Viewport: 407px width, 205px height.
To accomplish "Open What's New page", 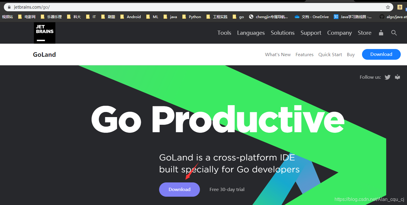I will [x=278, y=55].
